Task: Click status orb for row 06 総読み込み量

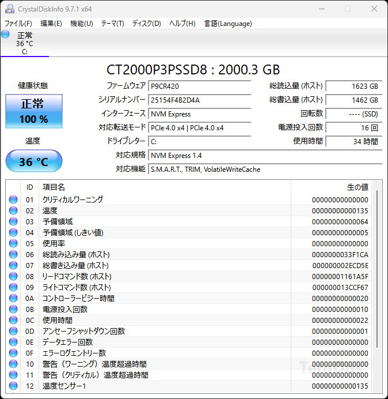Action: click(13, 254)
